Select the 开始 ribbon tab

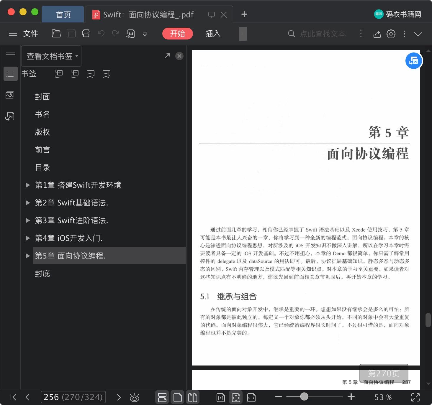[178, 34]
